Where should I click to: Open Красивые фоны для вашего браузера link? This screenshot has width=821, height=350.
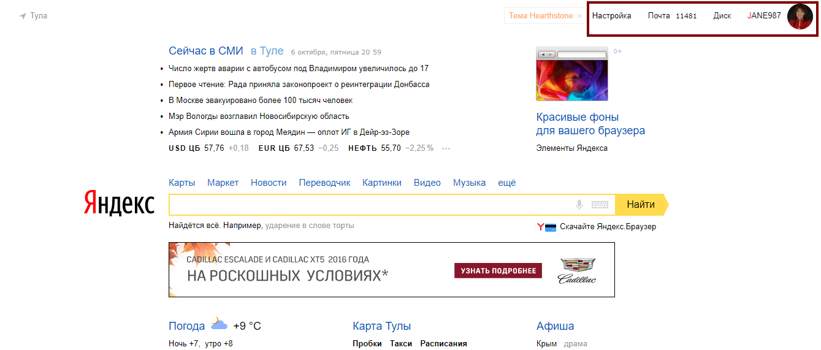point(590,124)
